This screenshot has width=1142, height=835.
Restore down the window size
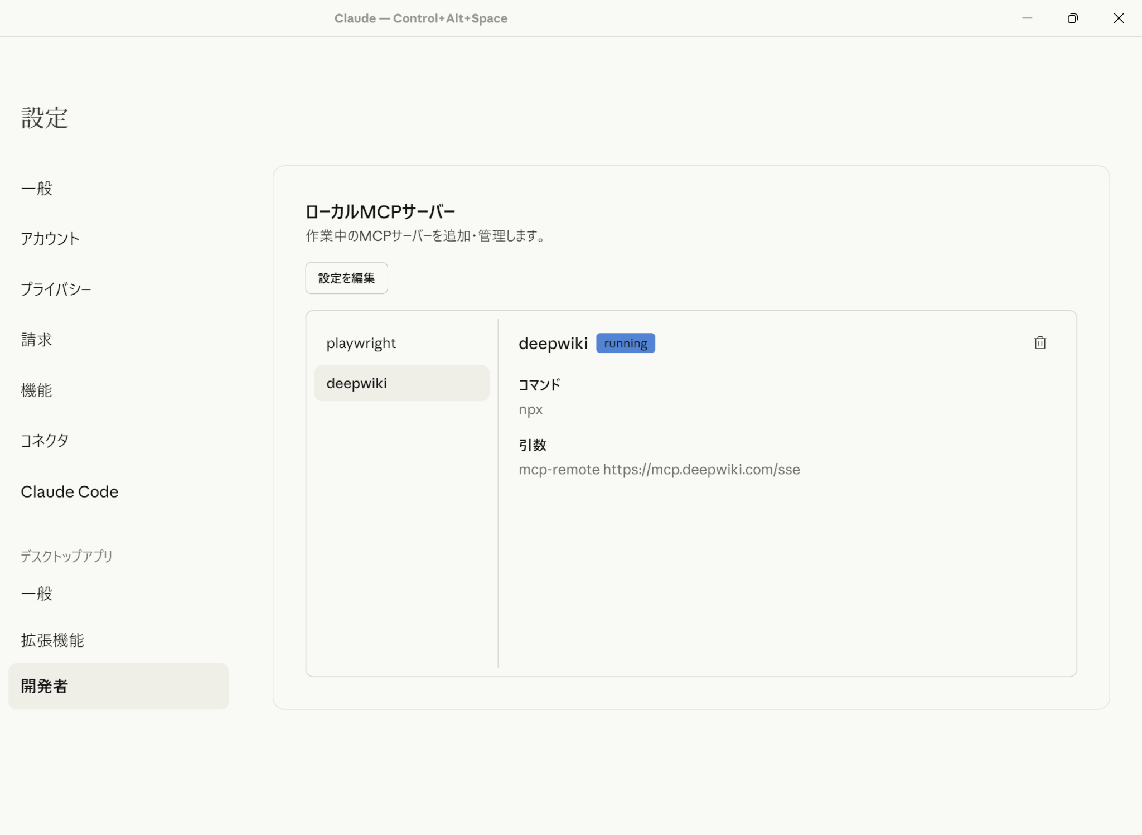click(x=1072, y=18)
